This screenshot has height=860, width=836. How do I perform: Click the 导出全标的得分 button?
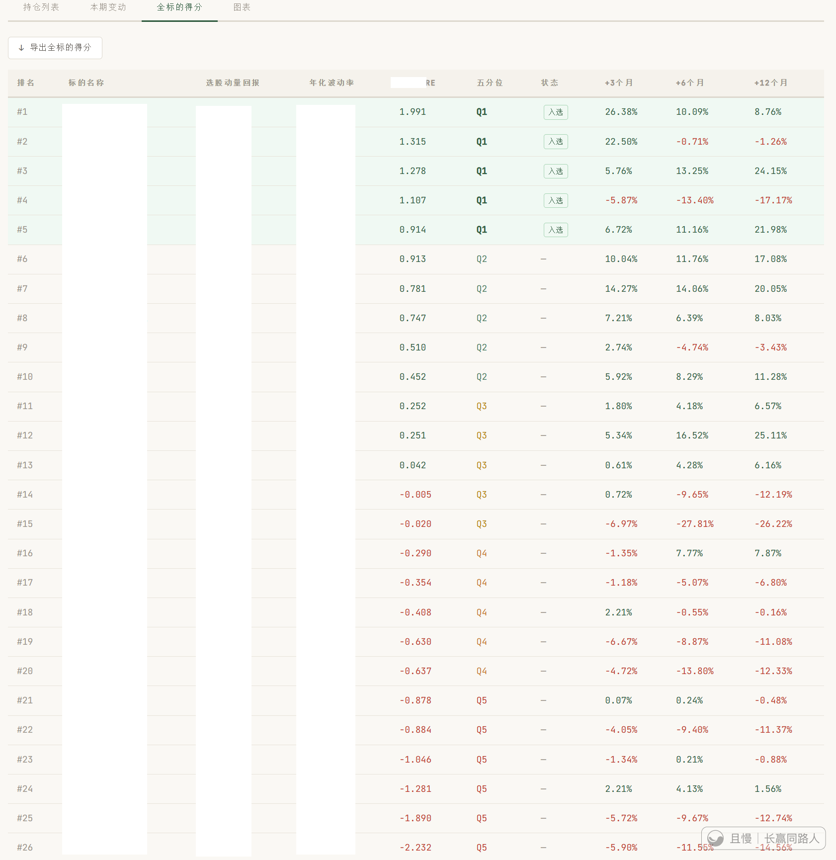coord(55,48)
